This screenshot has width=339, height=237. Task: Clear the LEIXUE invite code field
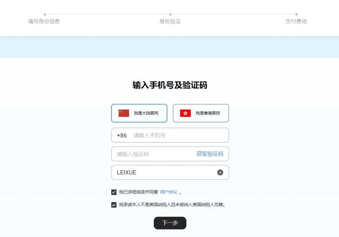(x=220, y=172)
